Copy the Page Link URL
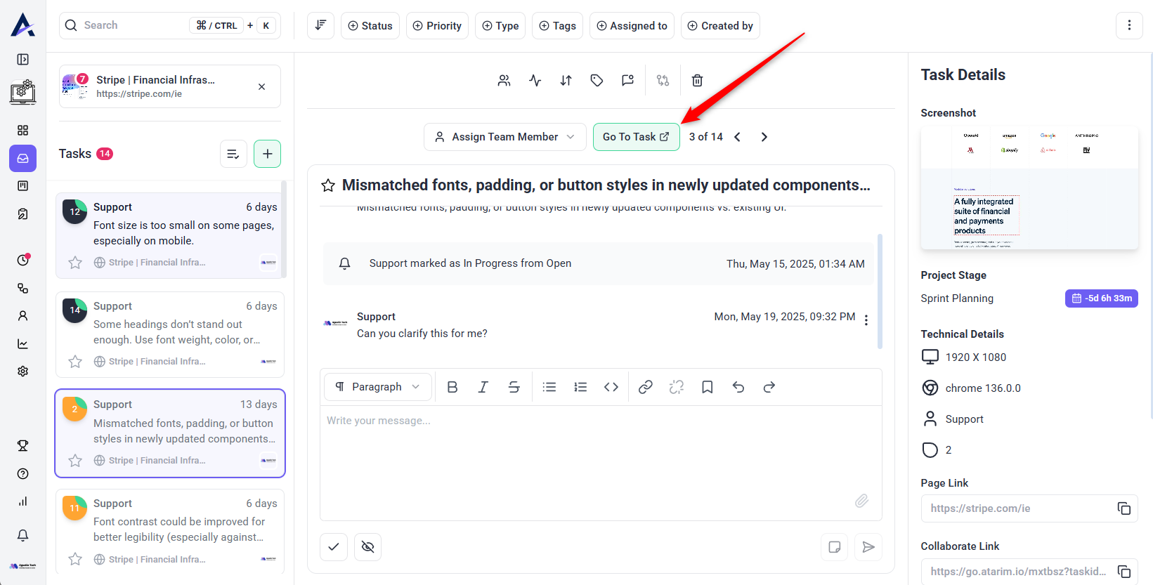The image size is (1153, 585). click(1123, 508)
